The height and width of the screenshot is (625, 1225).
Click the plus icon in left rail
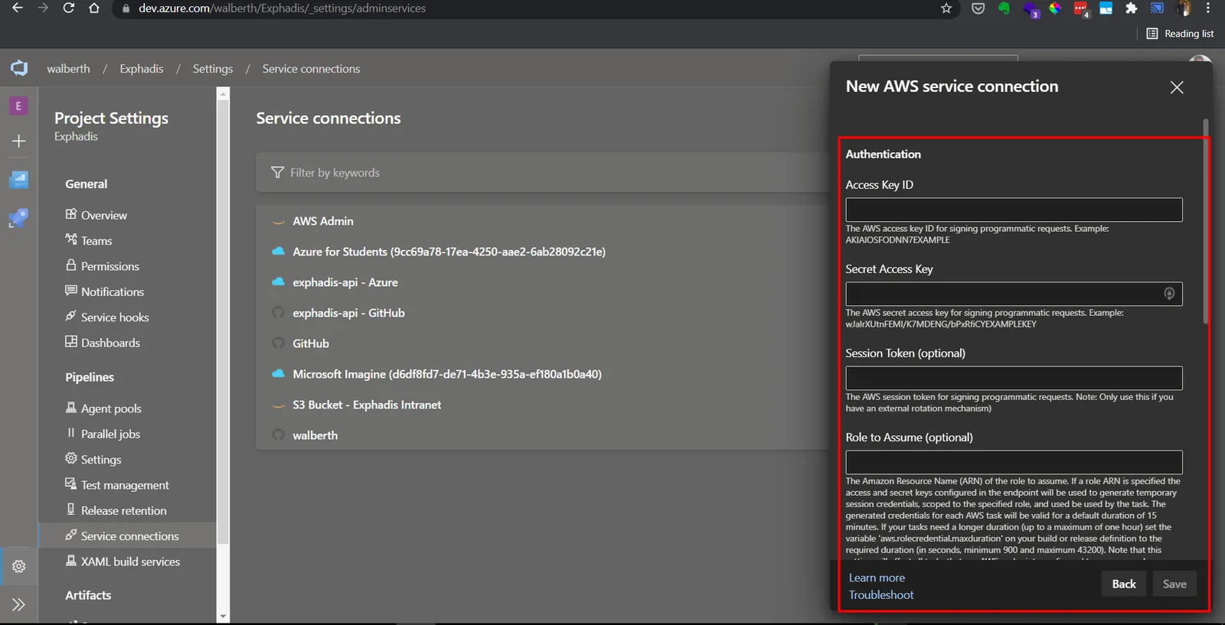tap(19, 141)
